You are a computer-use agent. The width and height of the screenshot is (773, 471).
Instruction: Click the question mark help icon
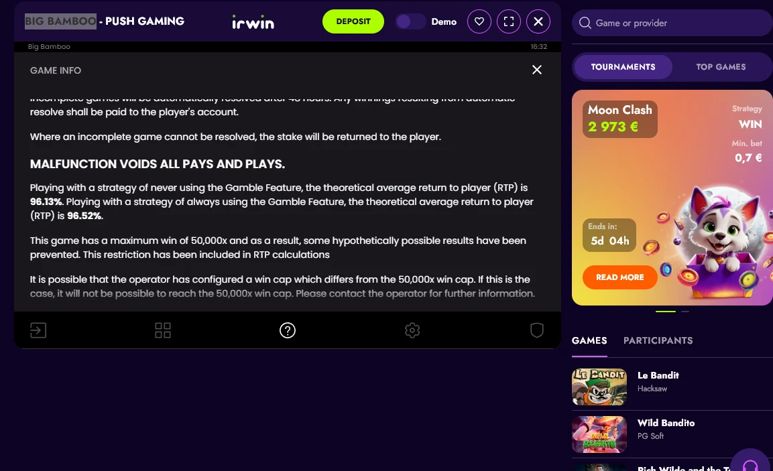click(288, 330)
